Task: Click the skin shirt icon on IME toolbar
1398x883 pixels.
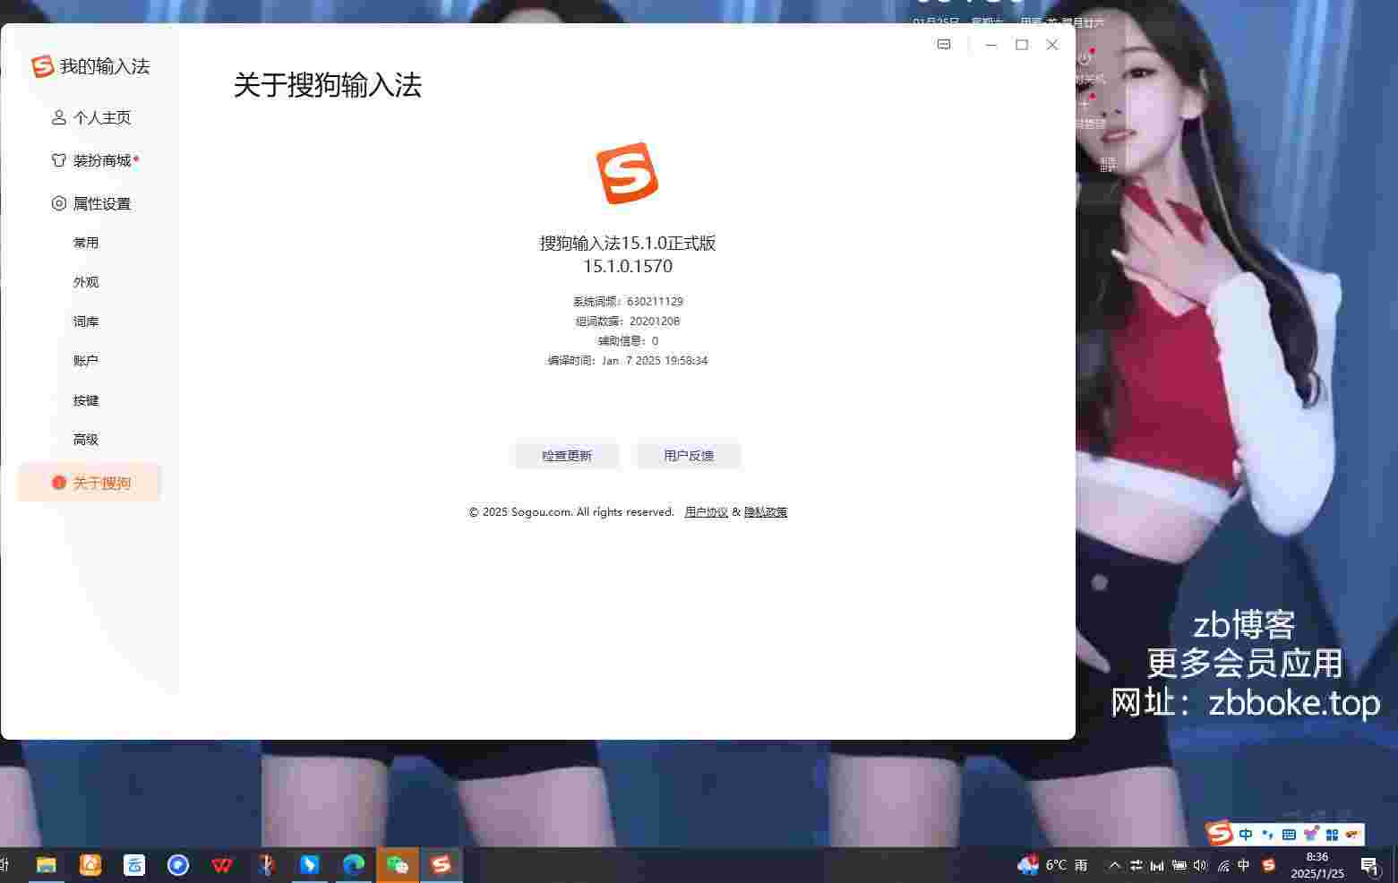Action: (x=1311, y=834)
